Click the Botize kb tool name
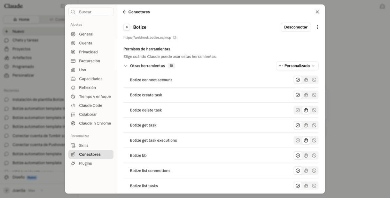The width and height of the screenshot is (390, 198). 138,156
